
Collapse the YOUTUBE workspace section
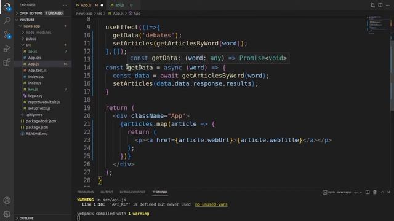click(42, 20)
